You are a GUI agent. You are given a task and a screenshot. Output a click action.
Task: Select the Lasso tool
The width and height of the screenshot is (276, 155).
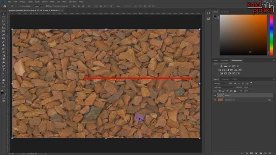click(3, 21)
